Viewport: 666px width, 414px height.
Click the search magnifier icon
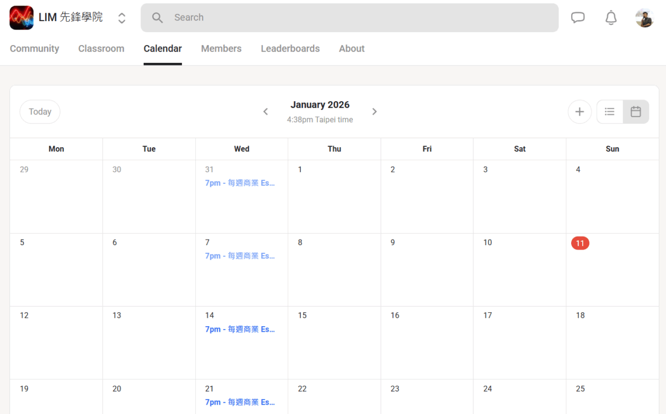pos(158,18)
